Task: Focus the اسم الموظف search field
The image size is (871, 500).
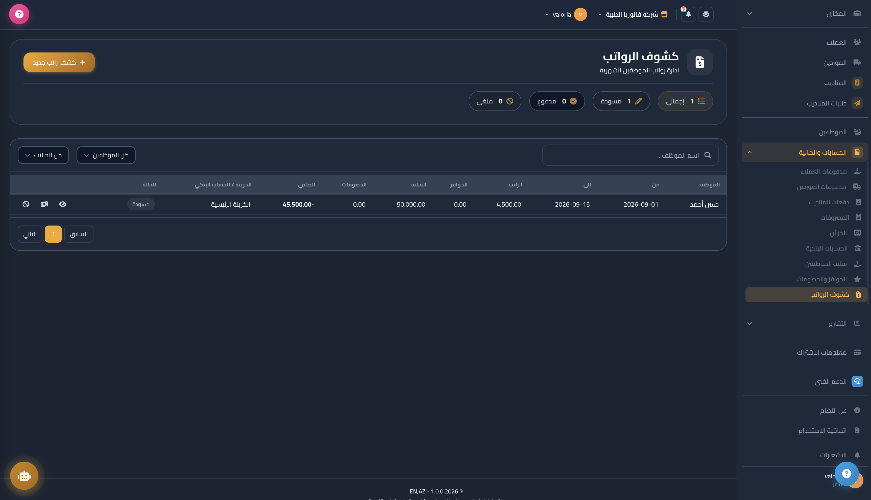Action: pos(630,155)
